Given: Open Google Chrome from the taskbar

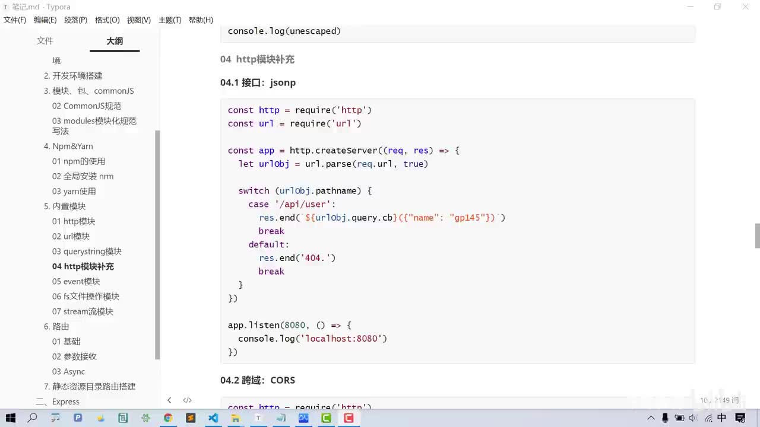Looking at the screenshot, I should click(168, 418).
